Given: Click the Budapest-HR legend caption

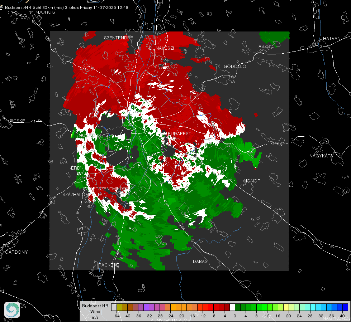Looking at the screenshot, I should coord(95,306).
